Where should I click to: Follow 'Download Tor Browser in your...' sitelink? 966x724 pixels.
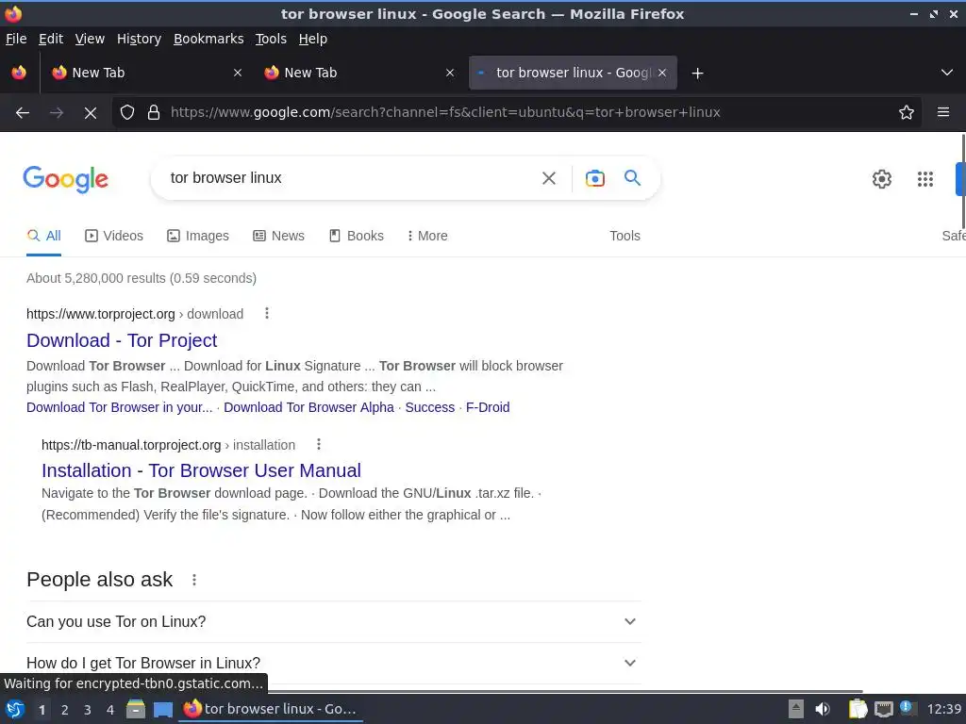(120, 407)
